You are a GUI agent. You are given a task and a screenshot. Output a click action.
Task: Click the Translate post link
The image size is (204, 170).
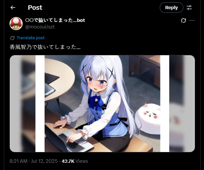(x=31, y=38)
